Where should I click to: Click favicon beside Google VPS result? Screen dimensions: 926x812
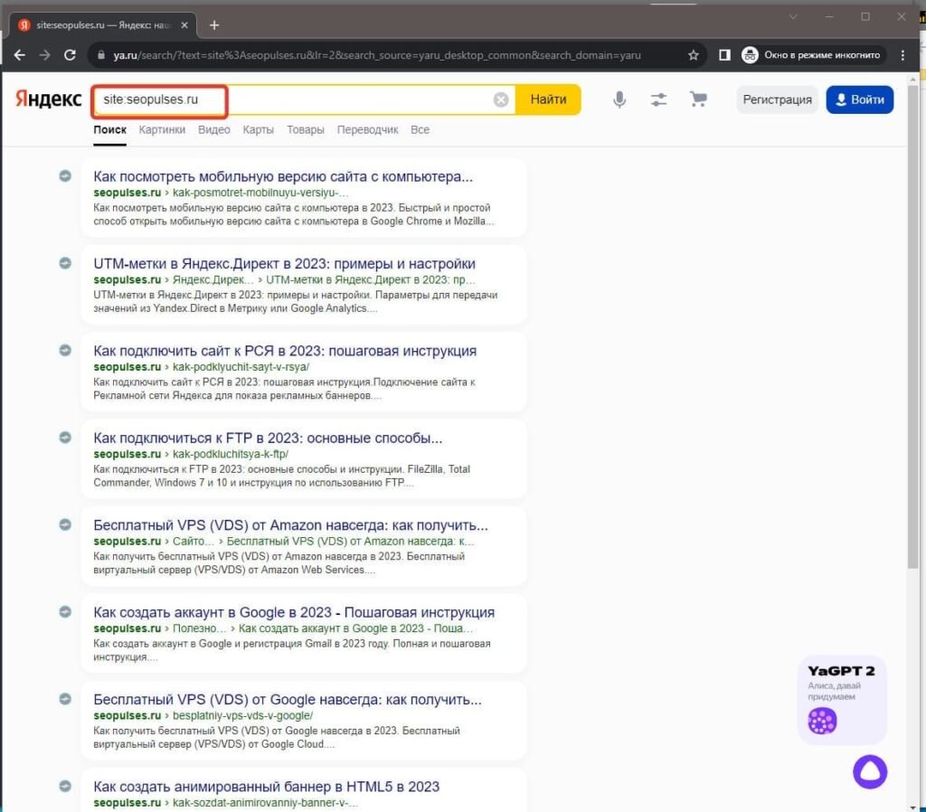pos(65,699)
